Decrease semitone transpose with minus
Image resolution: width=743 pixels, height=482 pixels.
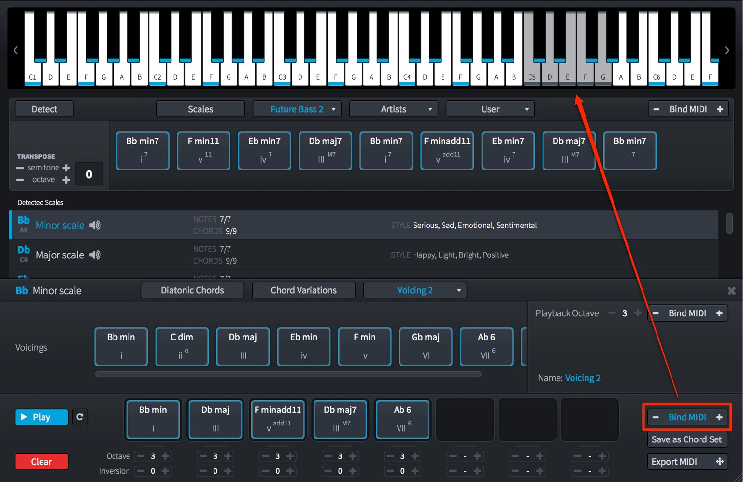pos(20,168)
